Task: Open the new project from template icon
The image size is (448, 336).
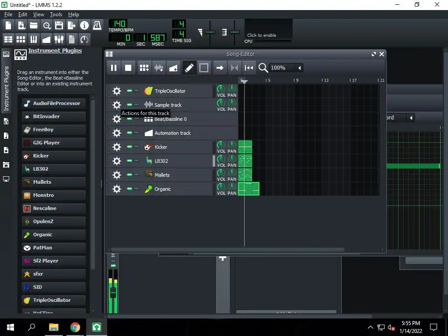Action: [x=21, y=25]
